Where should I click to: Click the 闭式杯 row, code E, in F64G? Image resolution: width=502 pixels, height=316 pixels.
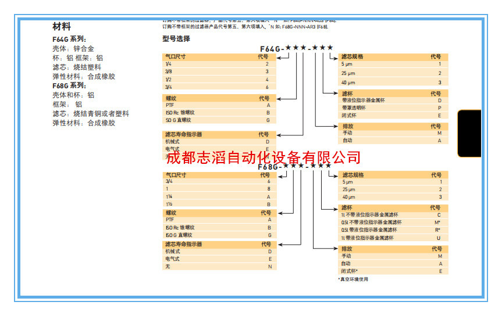tap(393, 116)
